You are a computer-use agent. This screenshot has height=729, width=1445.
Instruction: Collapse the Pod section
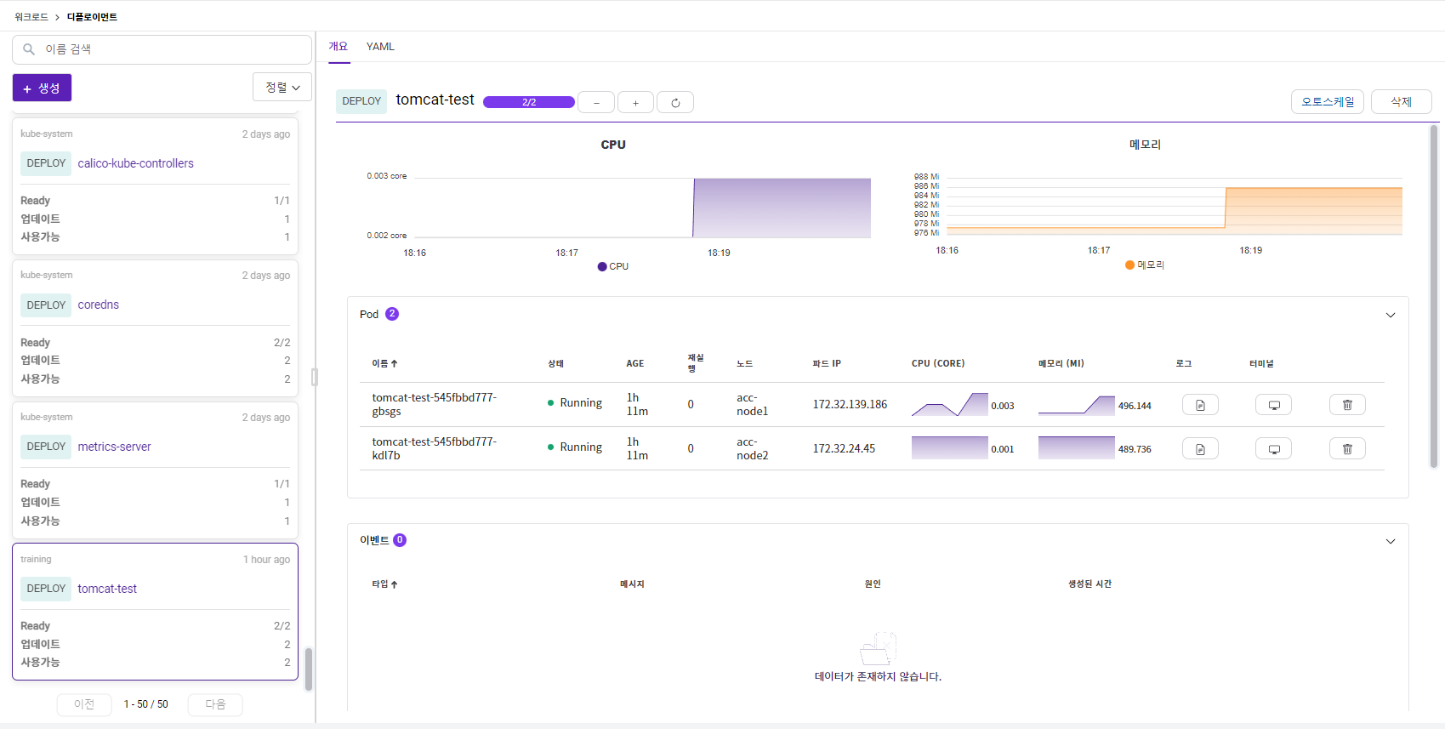pos(1391,315)
